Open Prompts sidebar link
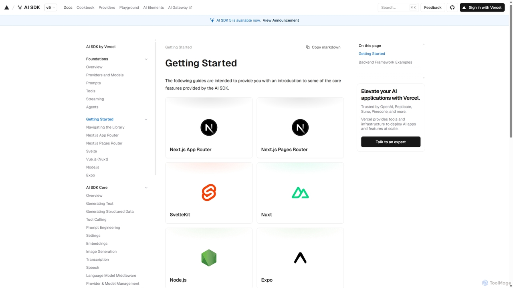This screenshot has width=513, height=288. point(93,83)
